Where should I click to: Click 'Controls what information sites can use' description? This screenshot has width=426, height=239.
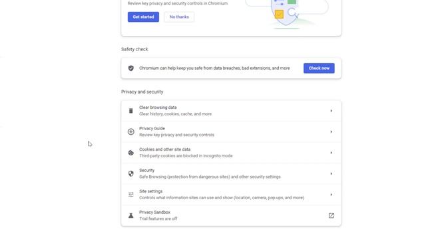[x=222, y=198]
